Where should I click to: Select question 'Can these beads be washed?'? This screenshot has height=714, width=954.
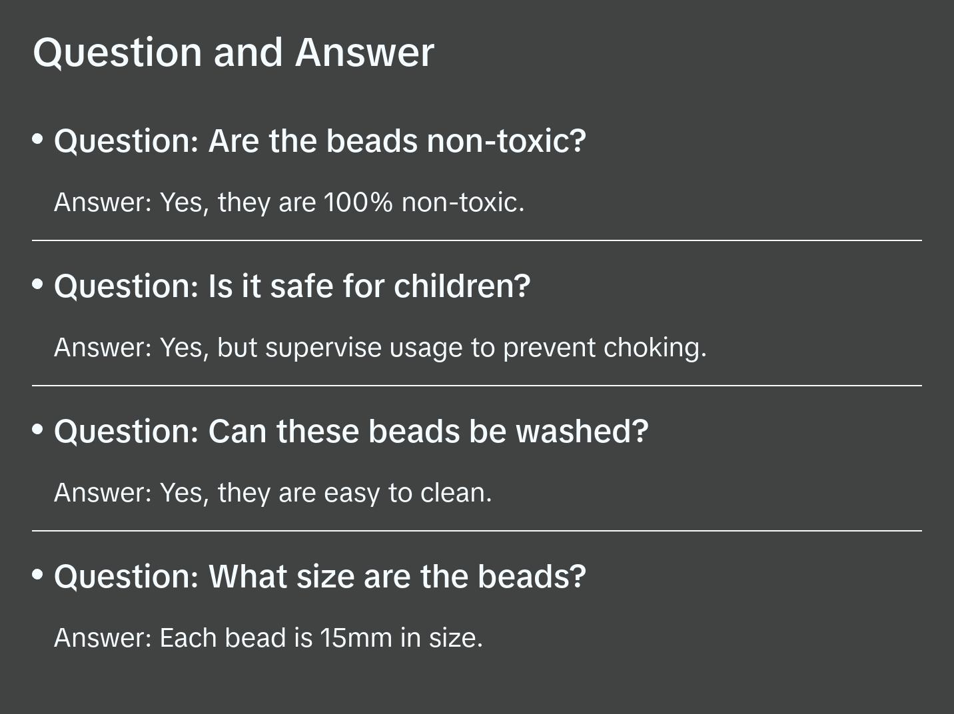click(351, 432)
